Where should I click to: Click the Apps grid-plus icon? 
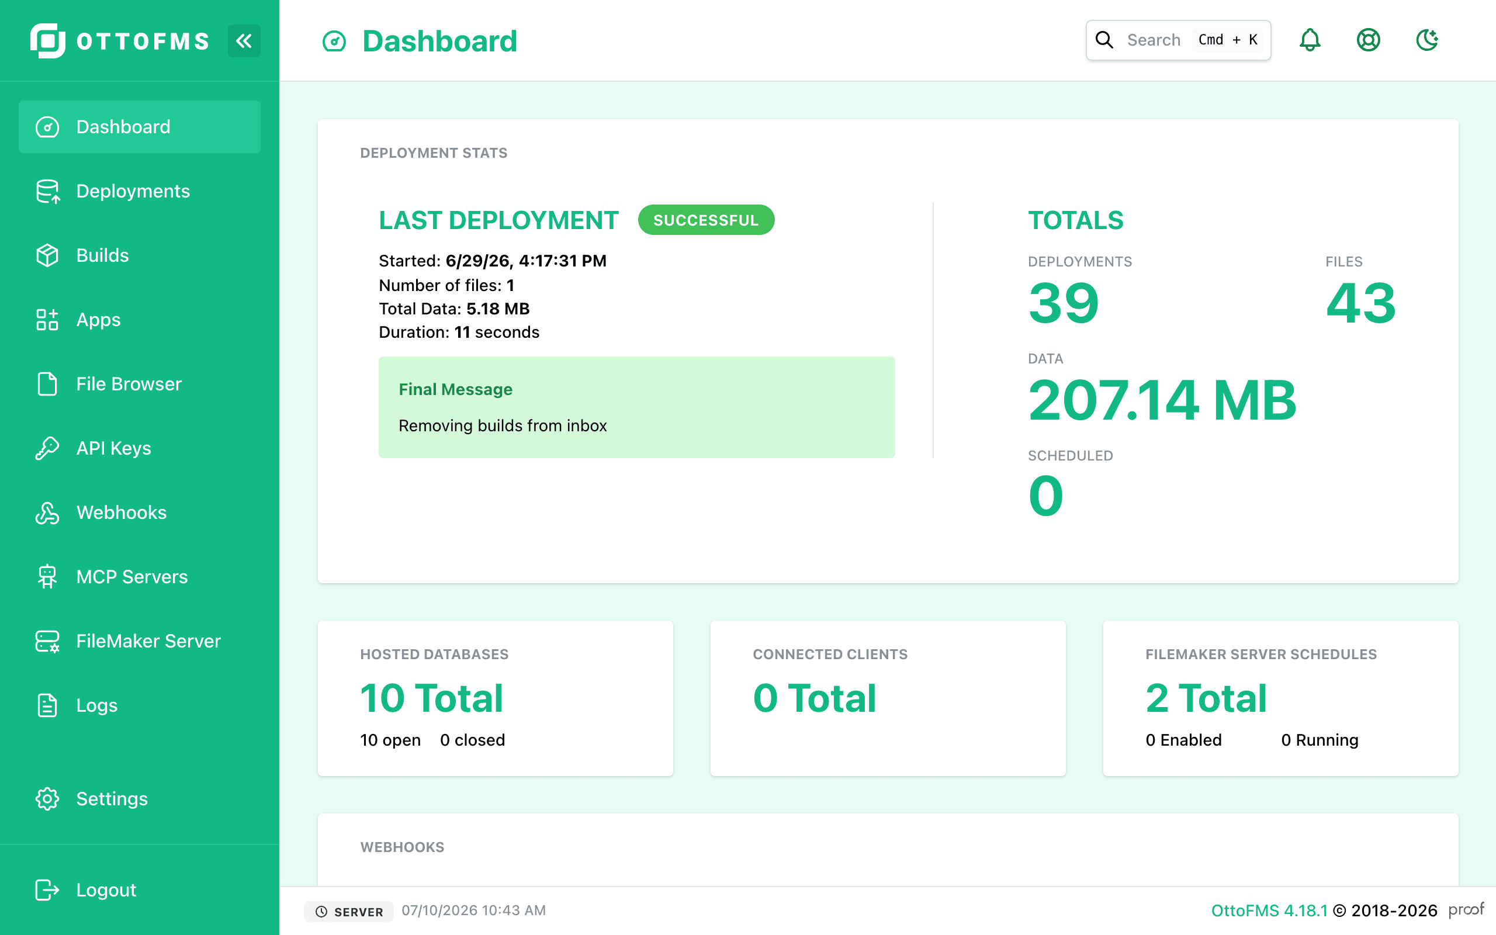(47, 320)
